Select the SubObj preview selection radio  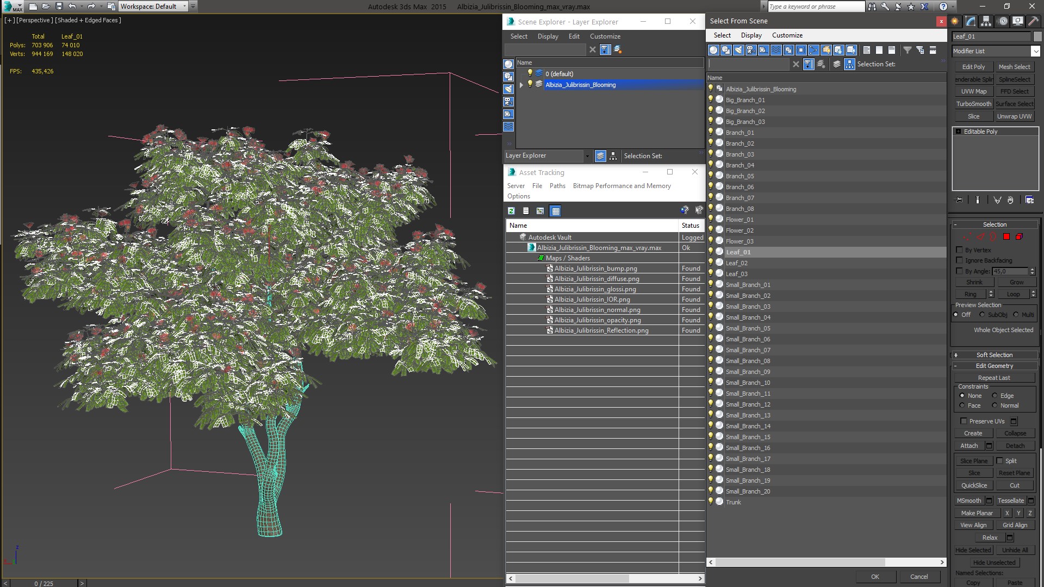[x=982, y=315]
